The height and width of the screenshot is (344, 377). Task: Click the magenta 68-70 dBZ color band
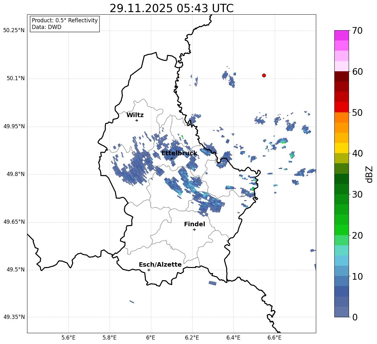(341, 35)
